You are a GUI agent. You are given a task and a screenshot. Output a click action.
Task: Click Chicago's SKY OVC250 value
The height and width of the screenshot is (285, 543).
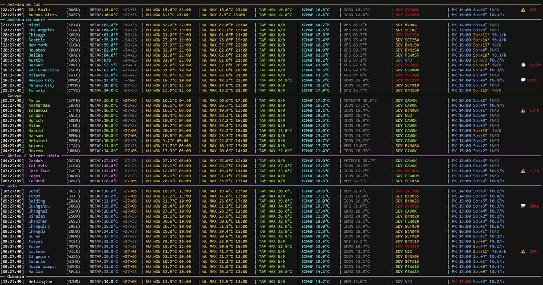(407, 35)
